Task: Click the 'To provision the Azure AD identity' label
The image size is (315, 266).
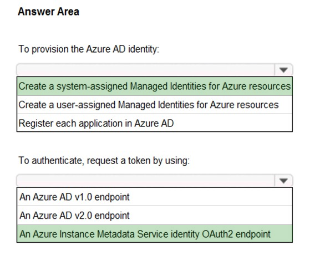Action: [89, 49]
